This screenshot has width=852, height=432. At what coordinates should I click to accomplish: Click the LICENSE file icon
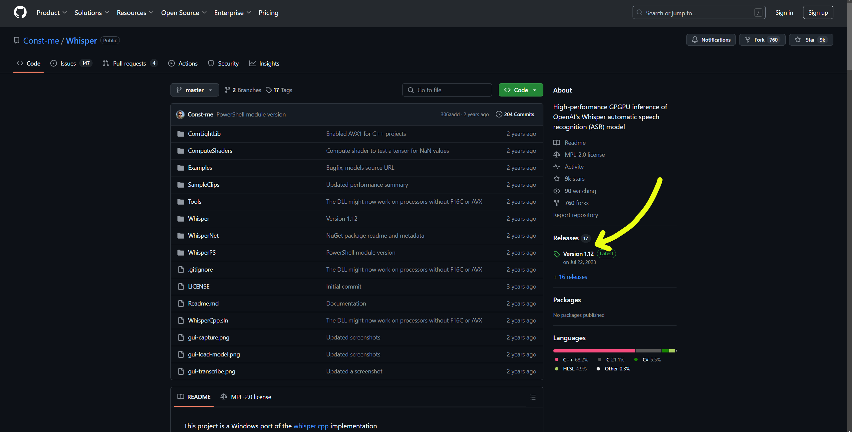[x=181, y=287]
